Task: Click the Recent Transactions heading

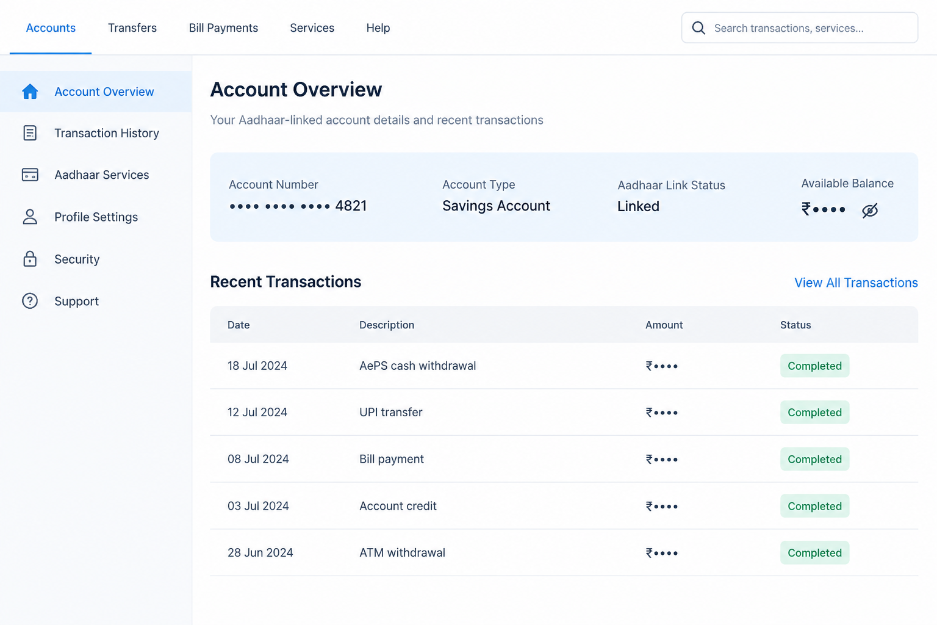Action: coord(285,281)
